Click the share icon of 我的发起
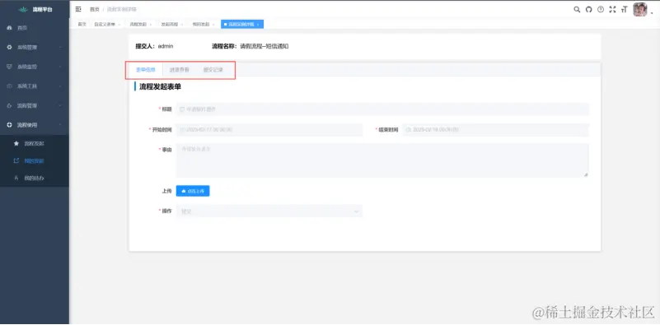Screen dimensions: 660x325 click(x=16, y=160)
